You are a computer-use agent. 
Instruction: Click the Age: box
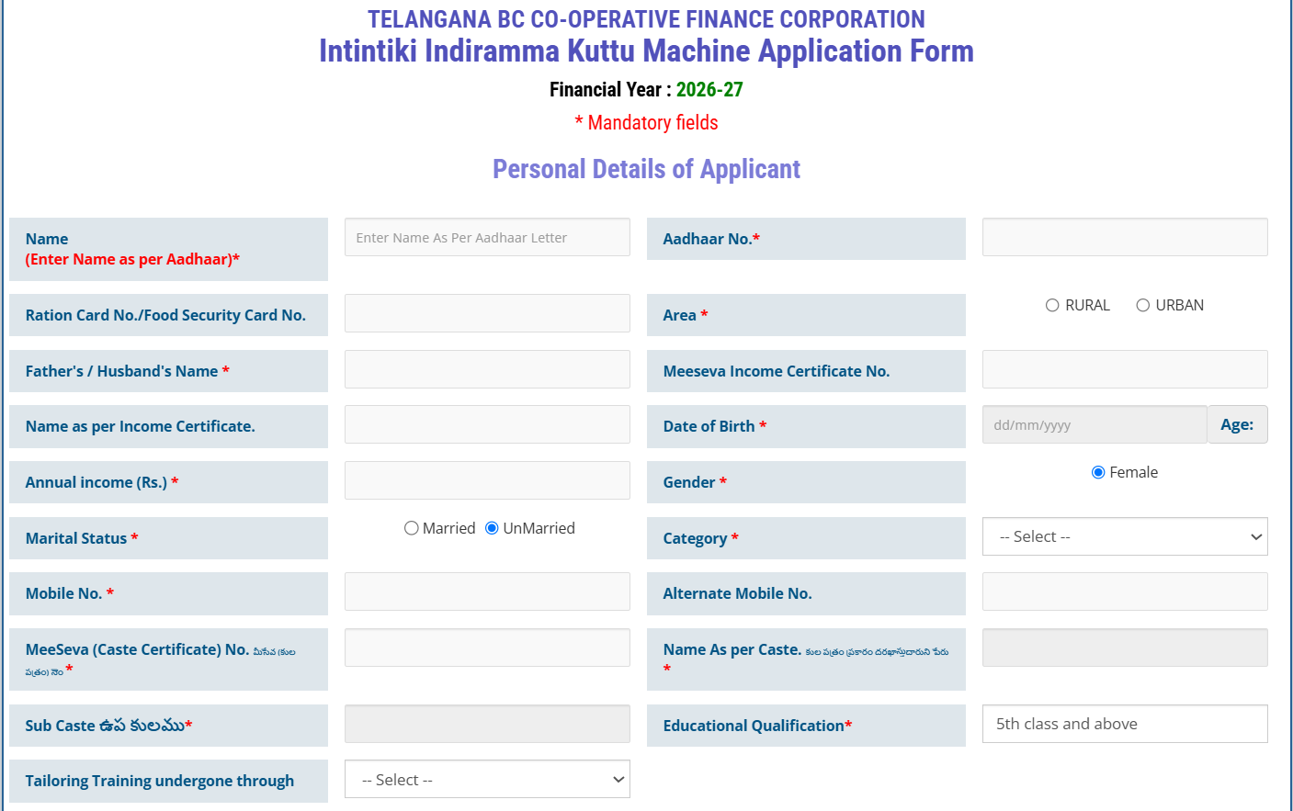1238,424
